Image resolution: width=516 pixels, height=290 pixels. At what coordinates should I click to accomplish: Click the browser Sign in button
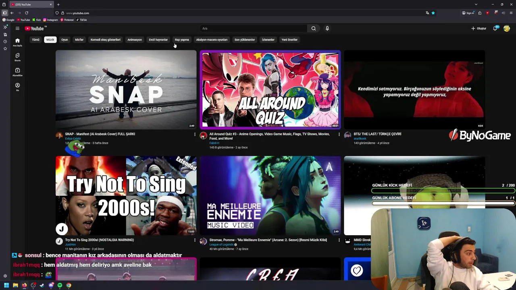tap(468, 13)
